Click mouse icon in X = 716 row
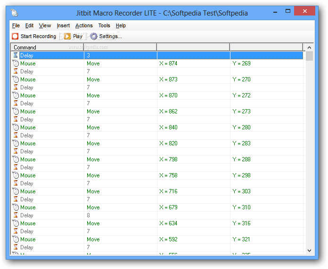The height and width of the screenshot is (269, 328). [16, 191]
